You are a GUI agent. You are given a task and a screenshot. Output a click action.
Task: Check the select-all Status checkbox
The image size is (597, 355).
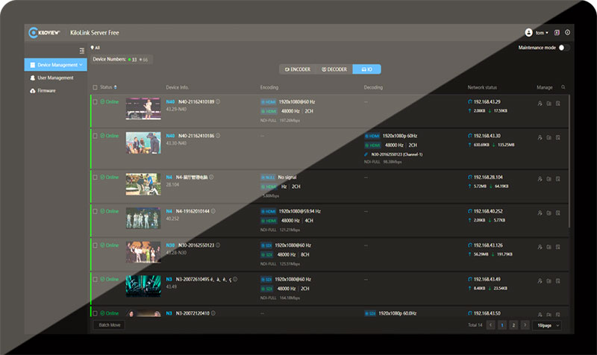click(x=96, y=87)
